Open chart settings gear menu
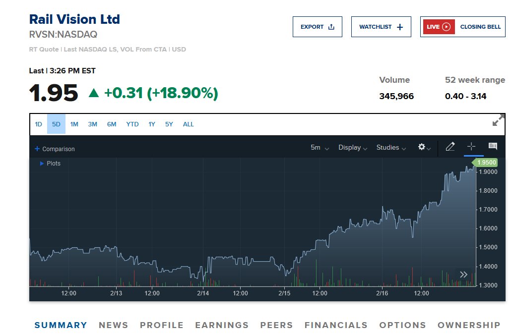The height and width of the screenshot is (334, 513). tap(424, 147)
